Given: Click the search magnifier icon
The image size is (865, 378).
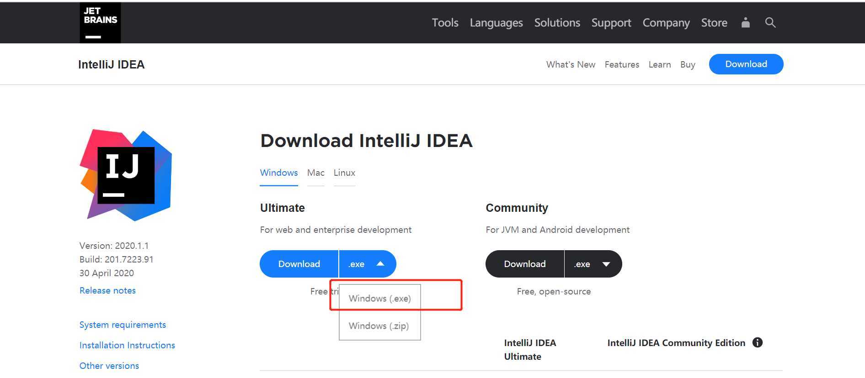Looking at the screenshot, I should tap(770, 22).
